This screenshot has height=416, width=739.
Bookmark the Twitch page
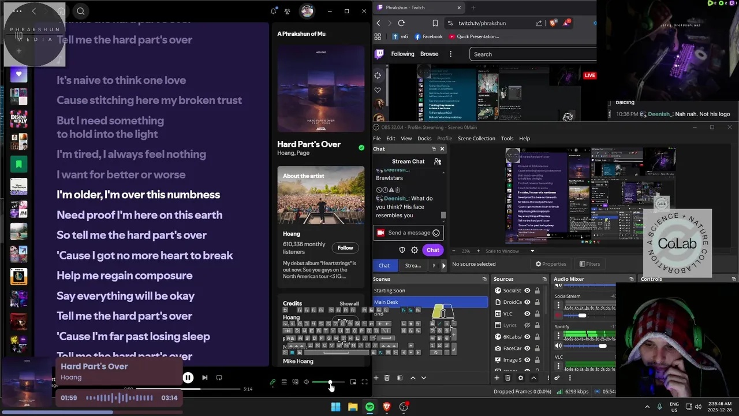(x=435, y=23)
